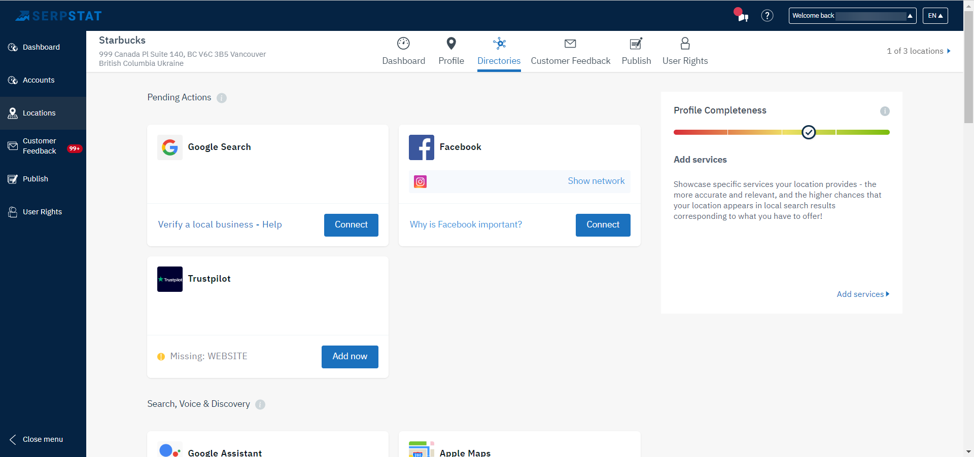
Task: Click the Trustpilot logo
Action: click(x=170, y=279)
